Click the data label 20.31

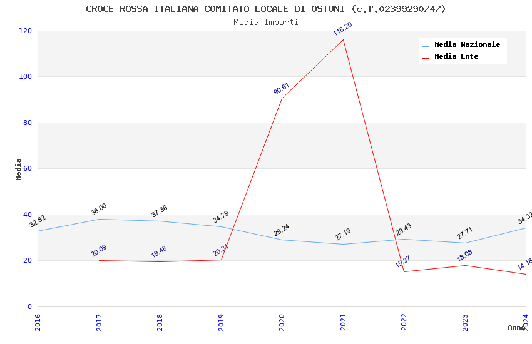pyautogui.click(x=220, y=250)
